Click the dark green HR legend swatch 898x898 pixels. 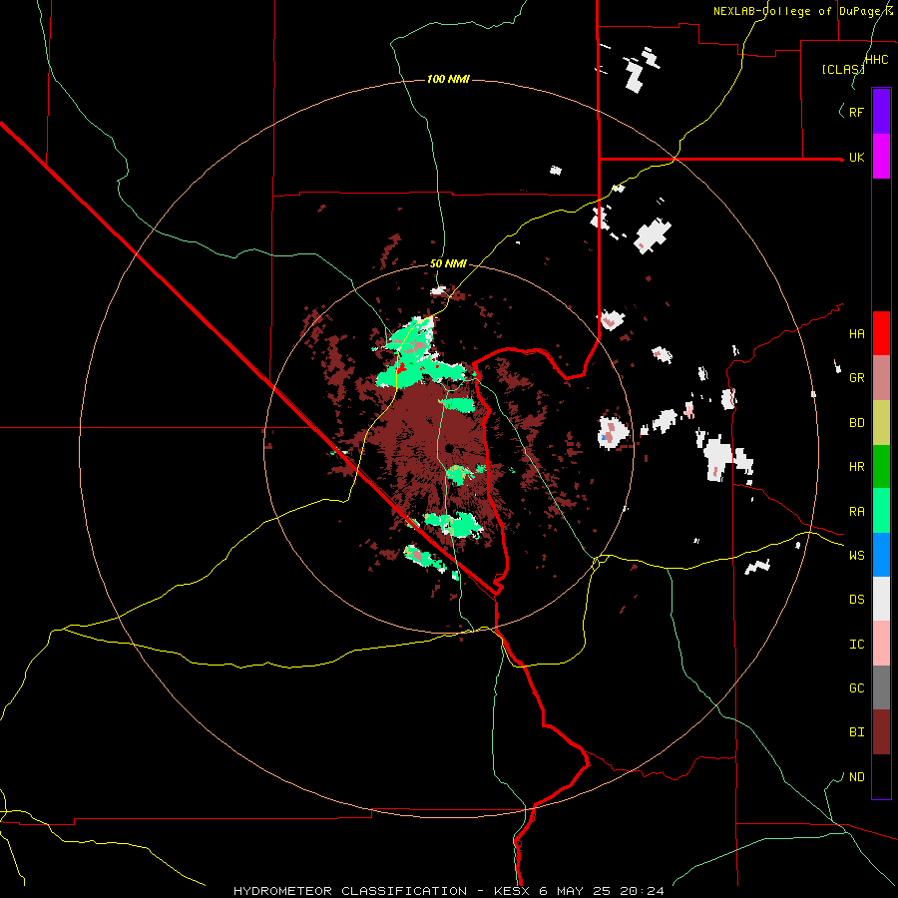pyautogui.click(x=881, y=467)
